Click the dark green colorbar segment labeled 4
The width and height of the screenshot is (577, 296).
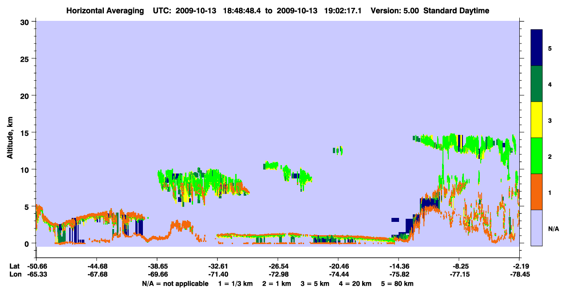pos(537,84)
